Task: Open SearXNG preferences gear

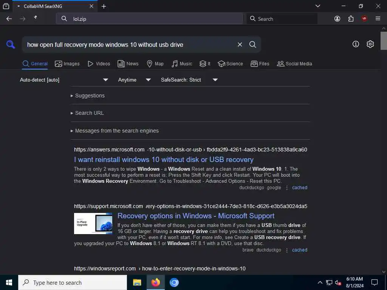Action: click(370, 44)
